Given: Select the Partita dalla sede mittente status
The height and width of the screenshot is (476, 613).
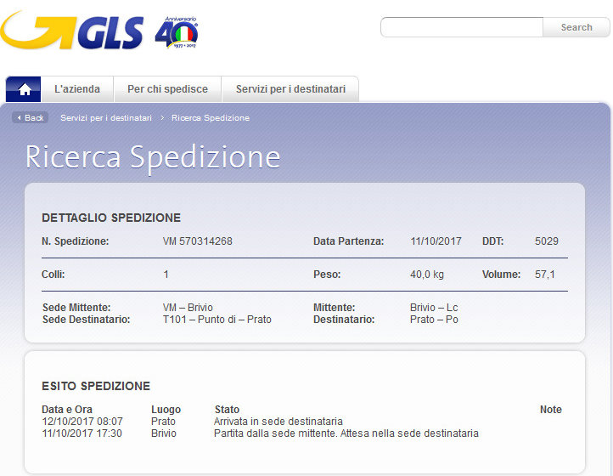Looking at the screenshot, I should click(x=346, y=433).
